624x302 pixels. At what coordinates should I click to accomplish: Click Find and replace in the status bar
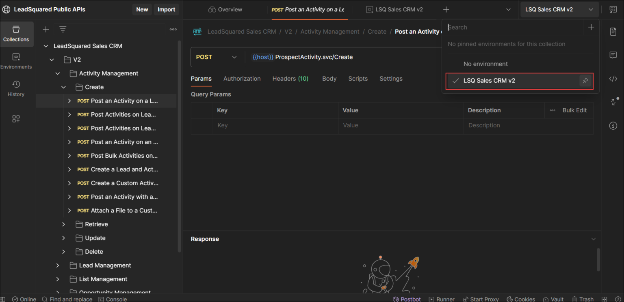[67, 299]
